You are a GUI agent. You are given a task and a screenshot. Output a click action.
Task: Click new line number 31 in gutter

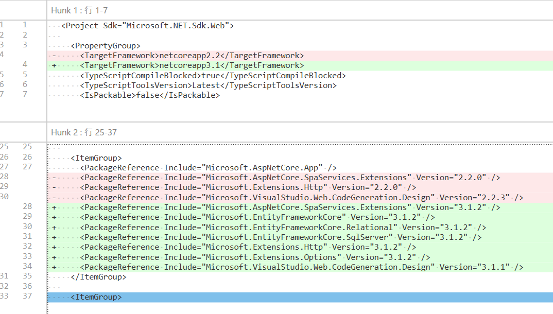27,236
